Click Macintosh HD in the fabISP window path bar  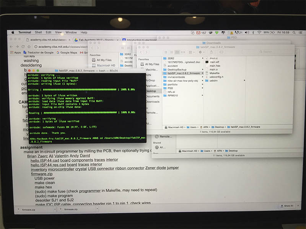(x=174, y=127)
